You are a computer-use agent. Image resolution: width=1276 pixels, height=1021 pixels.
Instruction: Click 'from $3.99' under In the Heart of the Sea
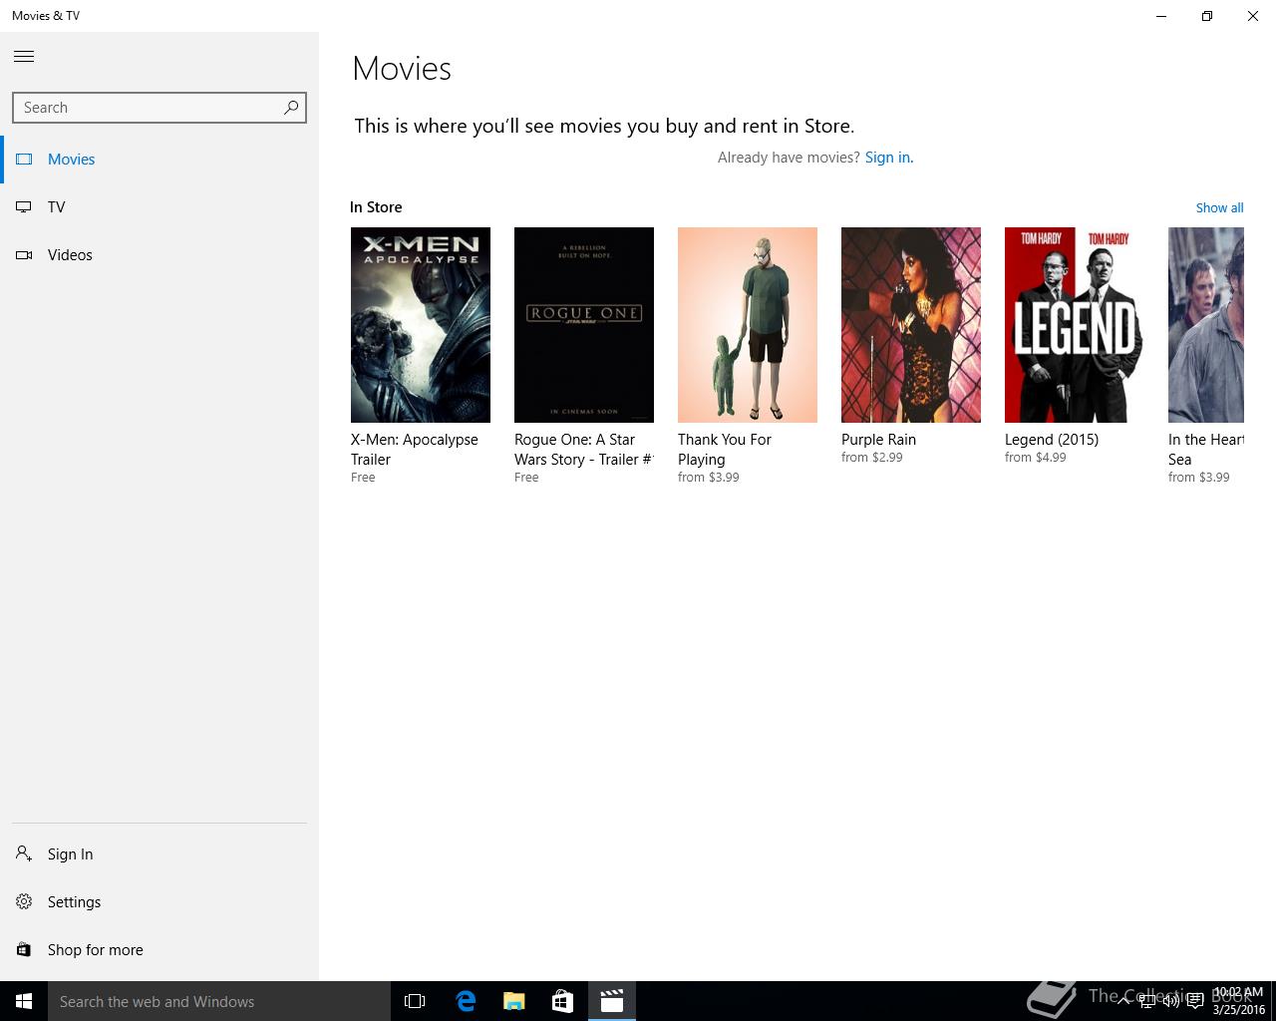click(x=1198, y=478)
